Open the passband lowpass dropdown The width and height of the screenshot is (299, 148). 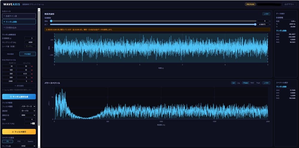[28, 111]
